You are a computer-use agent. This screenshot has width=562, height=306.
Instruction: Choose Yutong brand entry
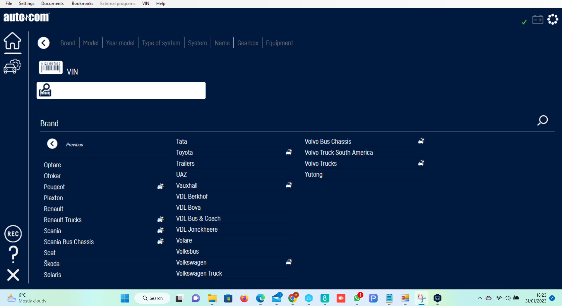point(313,175)
